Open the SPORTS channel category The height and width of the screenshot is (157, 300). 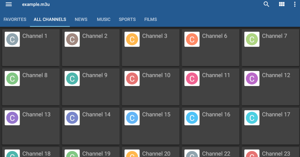click(127, 19)
